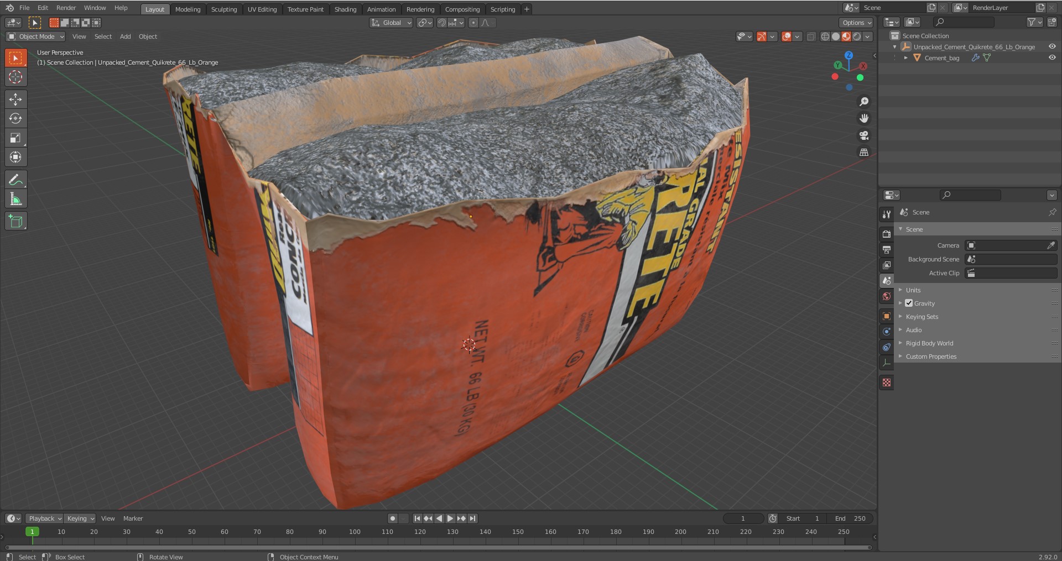Open the Keying dropdown in timeline
Screen dimensions: 1062x561
pyautogui.click(x=80, y=518)
